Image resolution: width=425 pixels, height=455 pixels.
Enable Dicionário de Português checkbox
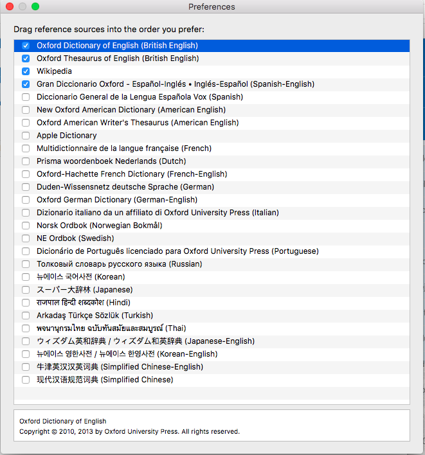click(26, 251)
